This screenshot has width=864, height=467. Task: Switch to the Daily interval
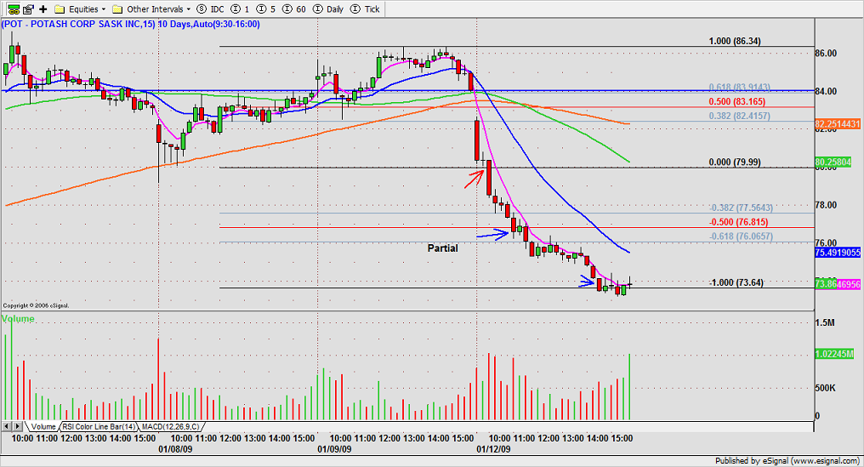tap(328, 9)
